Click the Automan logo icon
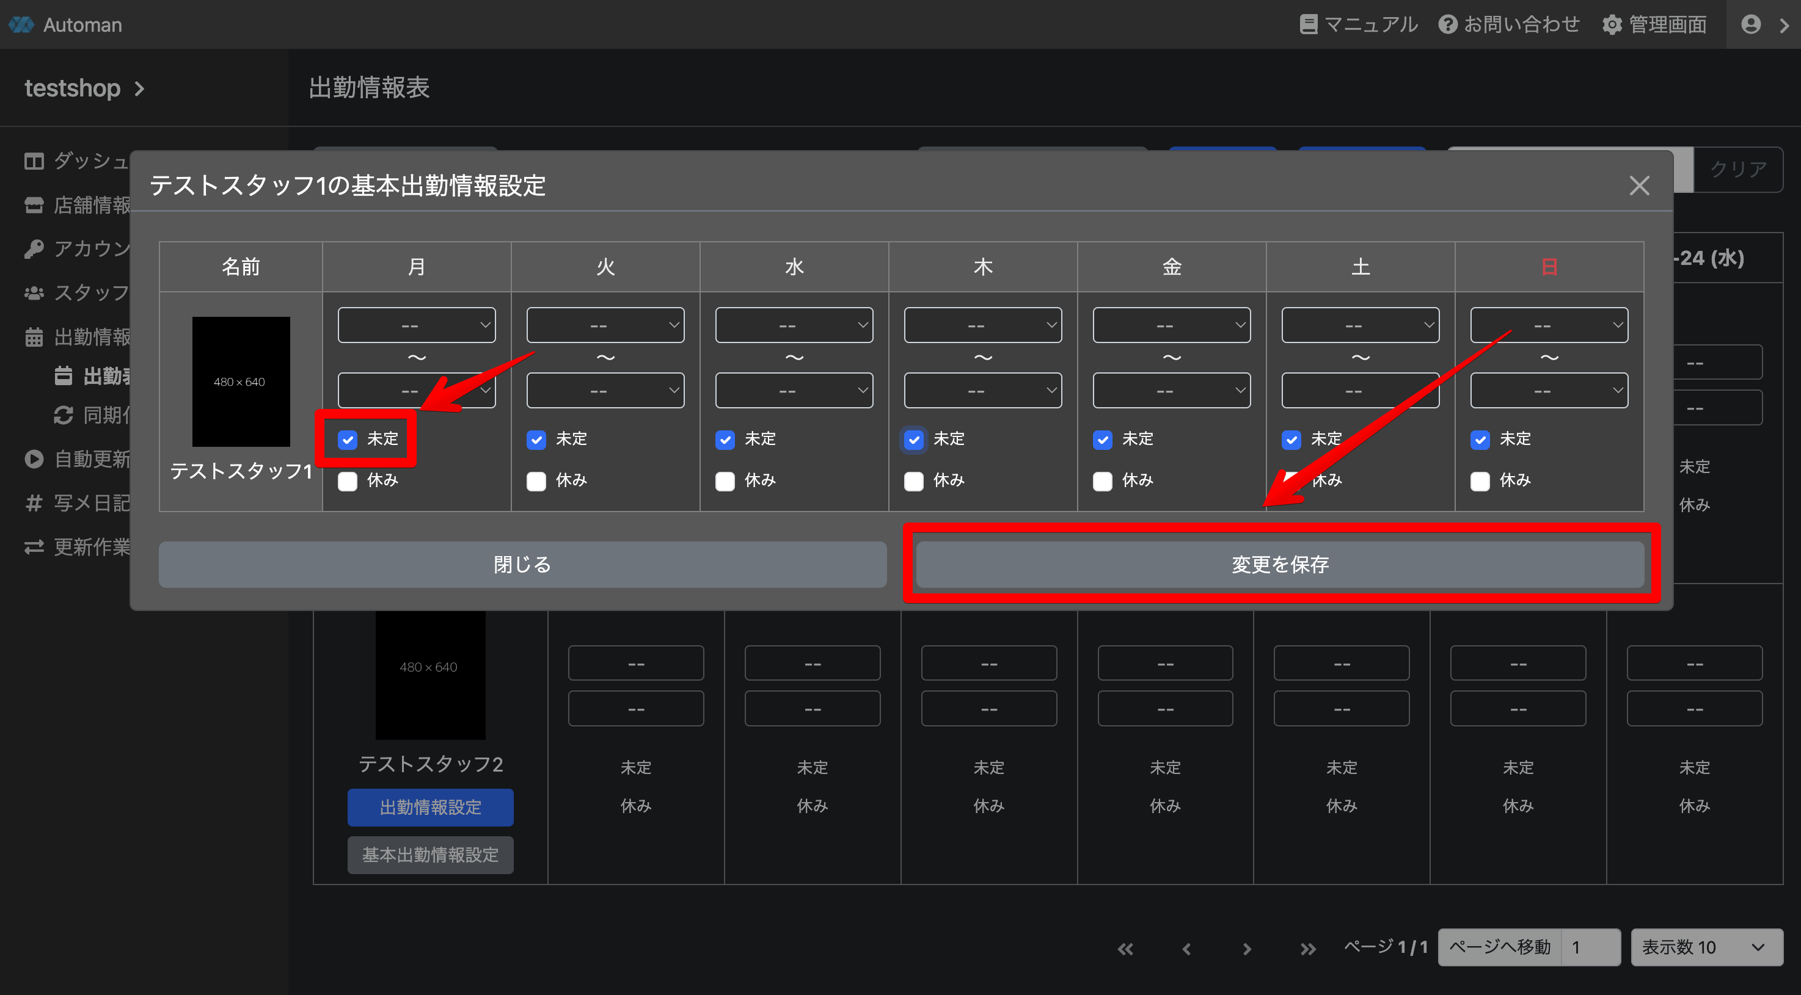This screenshot has height=995, width=1801. [x=21, y=24]
